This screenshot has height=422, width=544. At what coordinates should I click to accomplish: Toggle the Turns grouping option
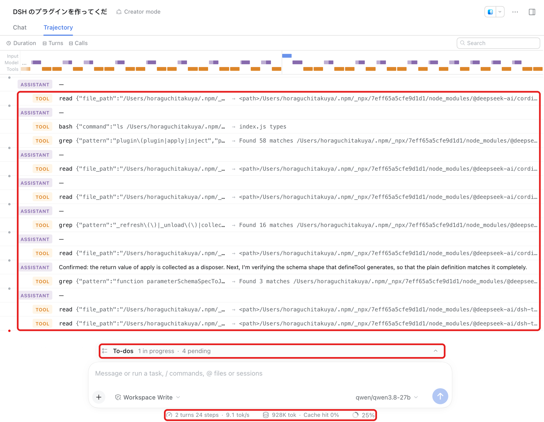53,43
